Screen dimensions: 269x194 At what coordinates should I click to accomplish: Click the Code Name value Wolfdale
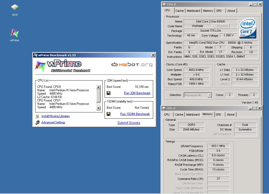point(198,26)
